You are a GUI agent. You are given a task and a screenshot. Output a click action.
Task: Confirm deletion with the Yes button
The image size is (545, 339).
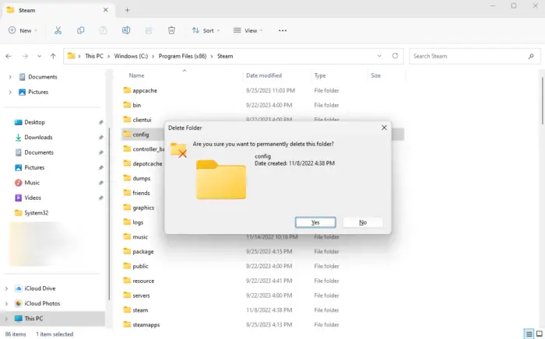point(315,222)
